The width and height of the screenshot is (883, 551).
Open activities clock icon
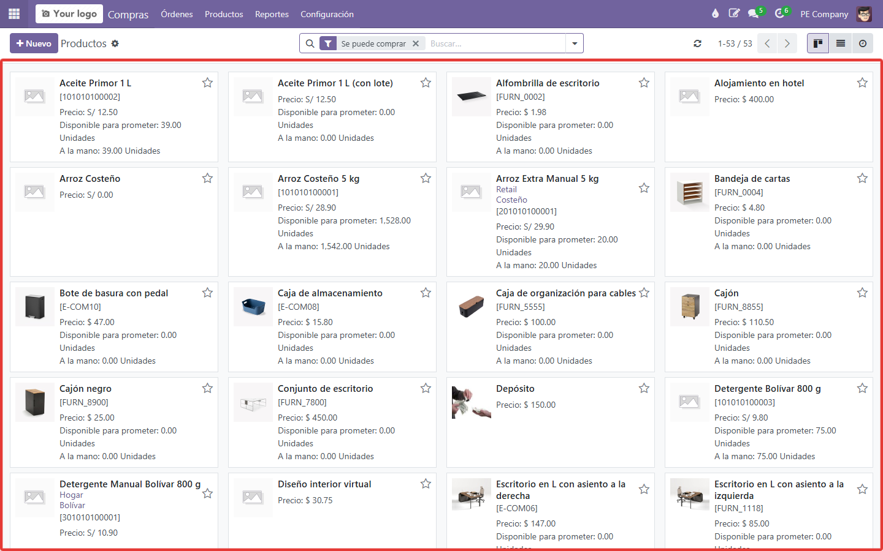779,13
